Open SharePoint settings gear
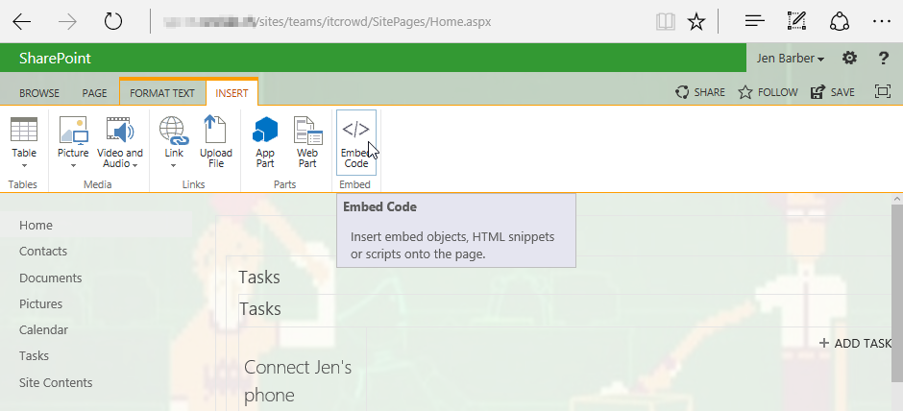The height and width of the screenshot is (411, 903). (849, 59)
